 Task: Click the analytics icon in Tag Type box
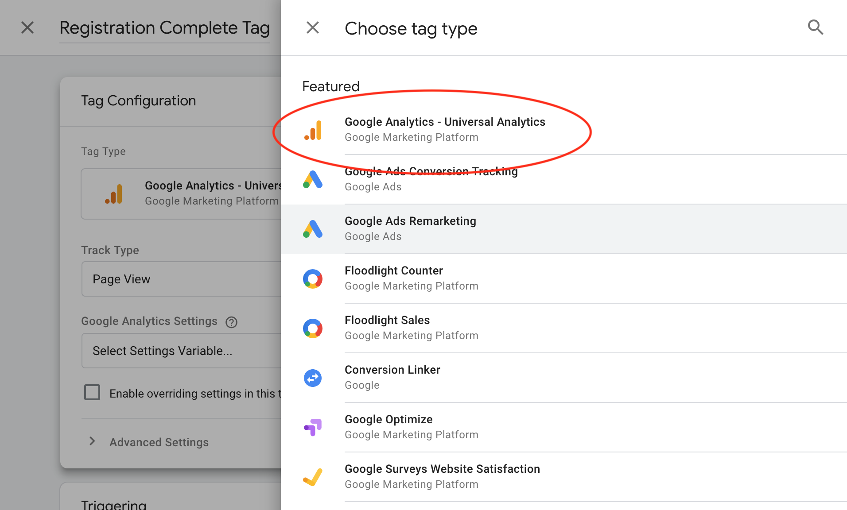coord(113,194)
